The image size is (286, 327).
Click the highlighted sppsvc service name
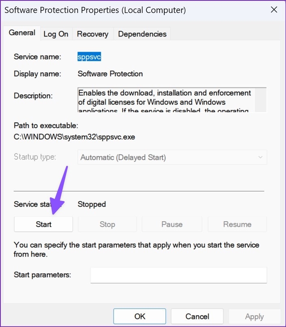pyautogui.click(x=89, y=57)
